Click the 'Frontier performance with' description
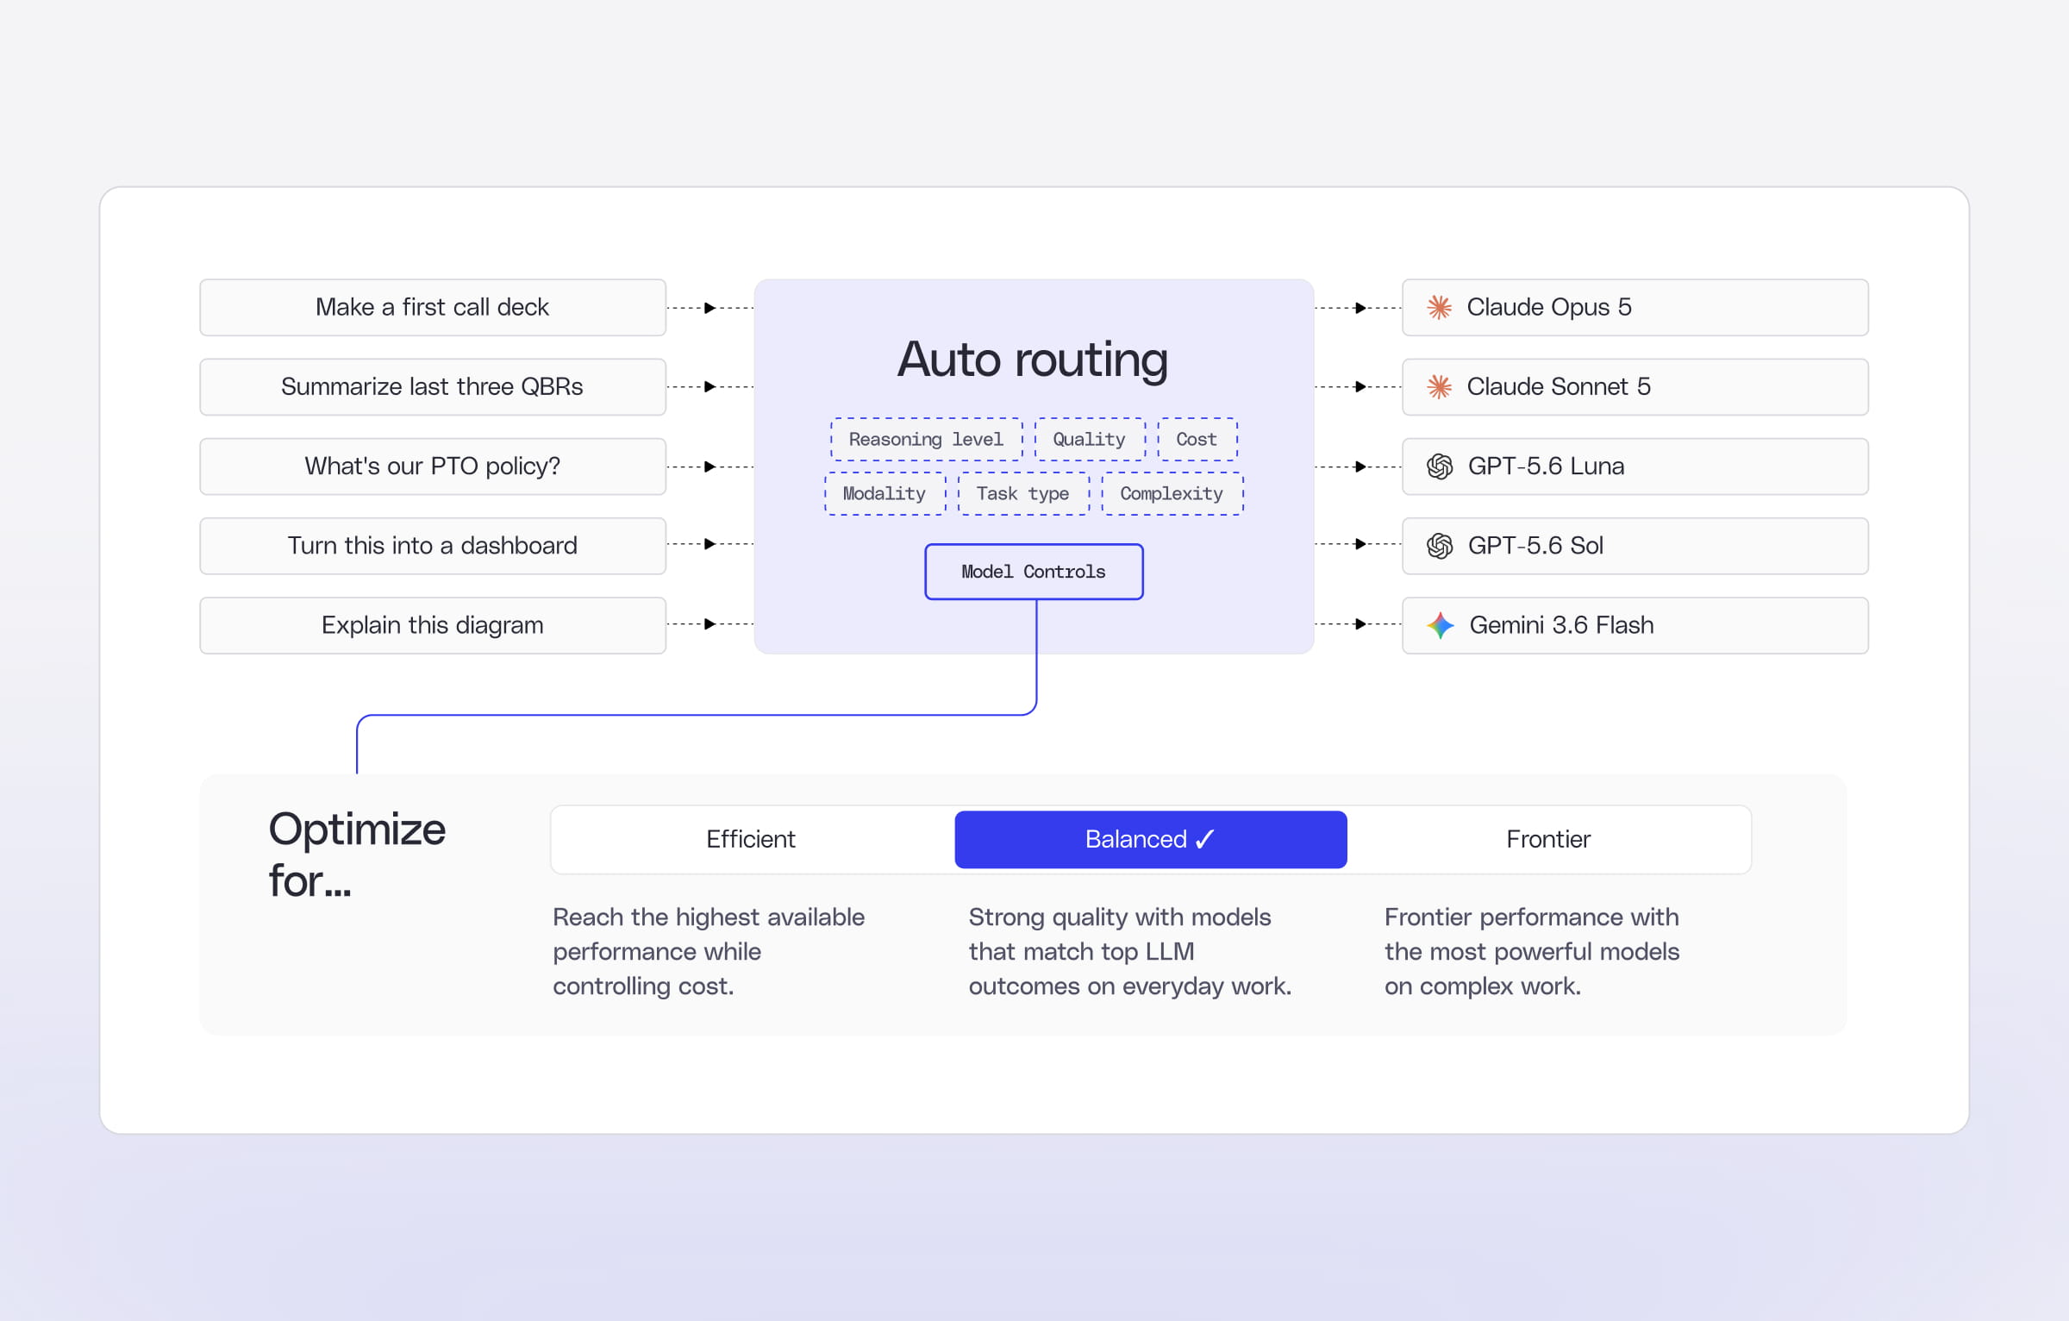The width and height of the screenshot is (2069, 1321). 1532,951
